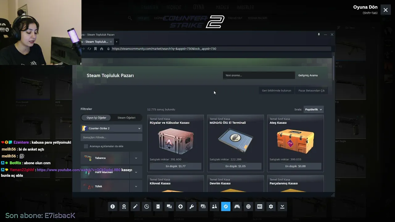Click the Gelişmiş Arama link

tap(308, 75)
